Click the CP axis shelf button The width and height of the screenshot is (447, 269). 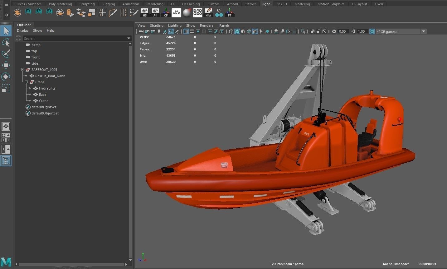pos(166,13)
